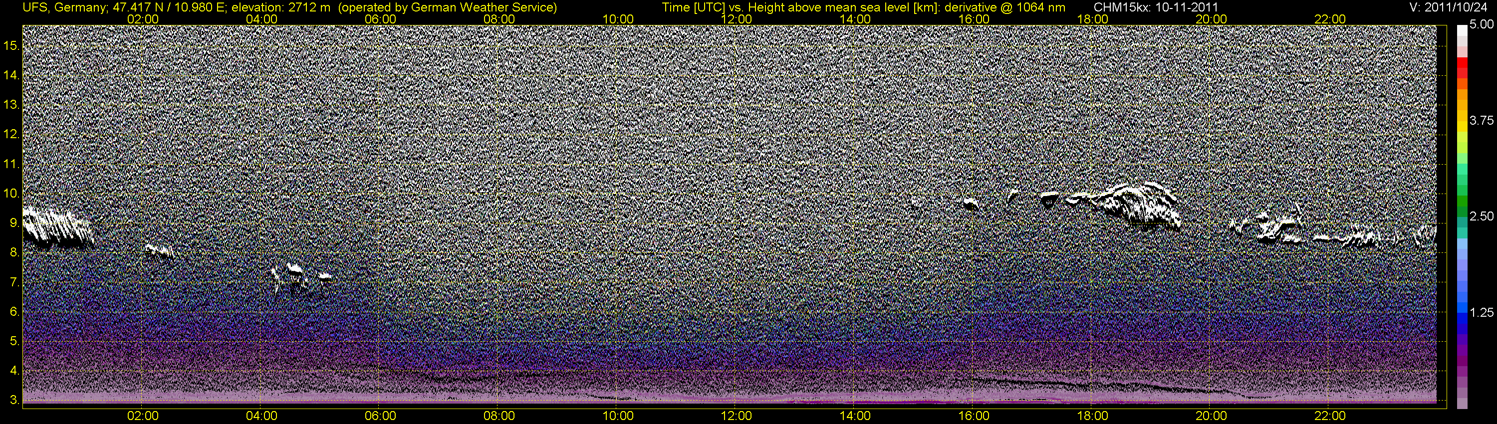Click the cloud layer near 9 km before 01:00
This screenshot has width=1497, height=424.
point(57,228)
